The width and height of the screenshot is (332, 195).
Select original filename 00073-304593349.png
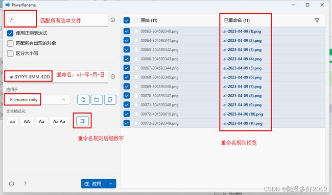pos(159,123)
